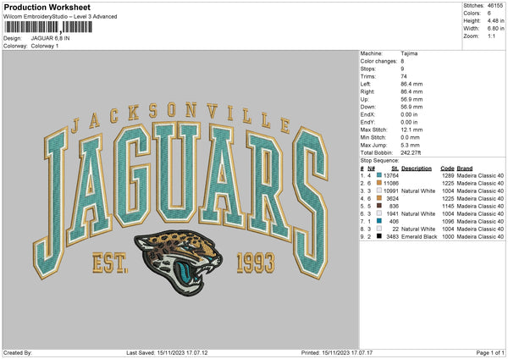Image resolution: width=508 pixels, height=359 pixels.
Task: Click the jaguar head logo in the design
Action: 179,262
